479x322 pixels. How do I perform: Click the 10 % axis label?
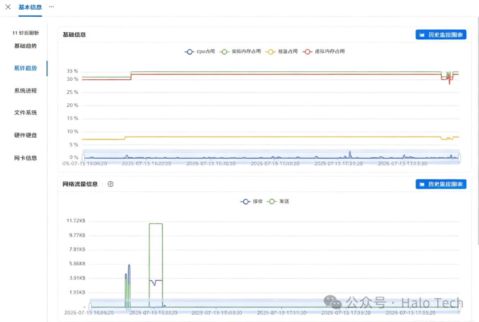(72, 132)
